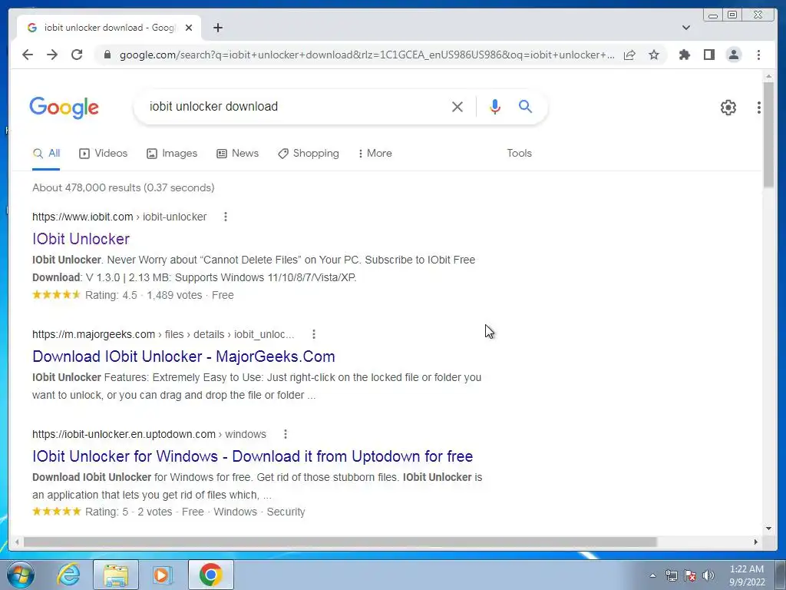This screenshot has width=786, height=590.
Task: Open Windows Explorer from the taskbar
Action: click(116, 575)
